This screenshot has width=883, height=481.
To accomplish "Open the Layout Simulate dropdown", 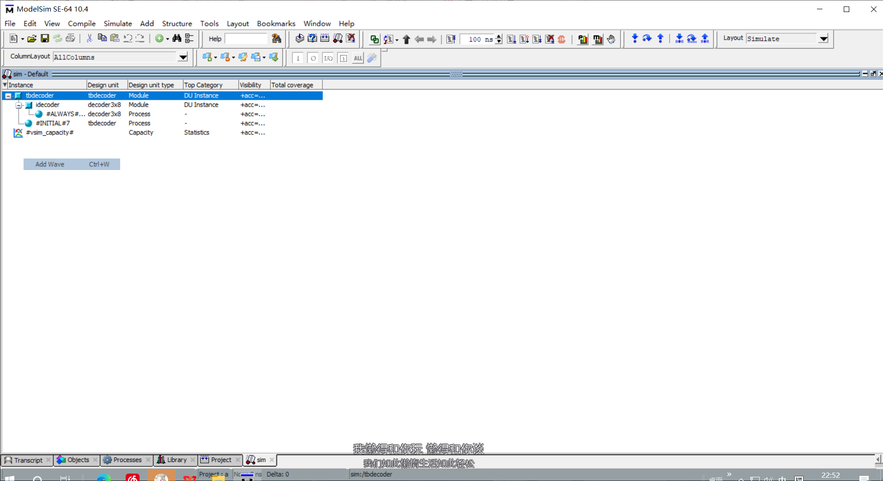I will click(823, 39).
